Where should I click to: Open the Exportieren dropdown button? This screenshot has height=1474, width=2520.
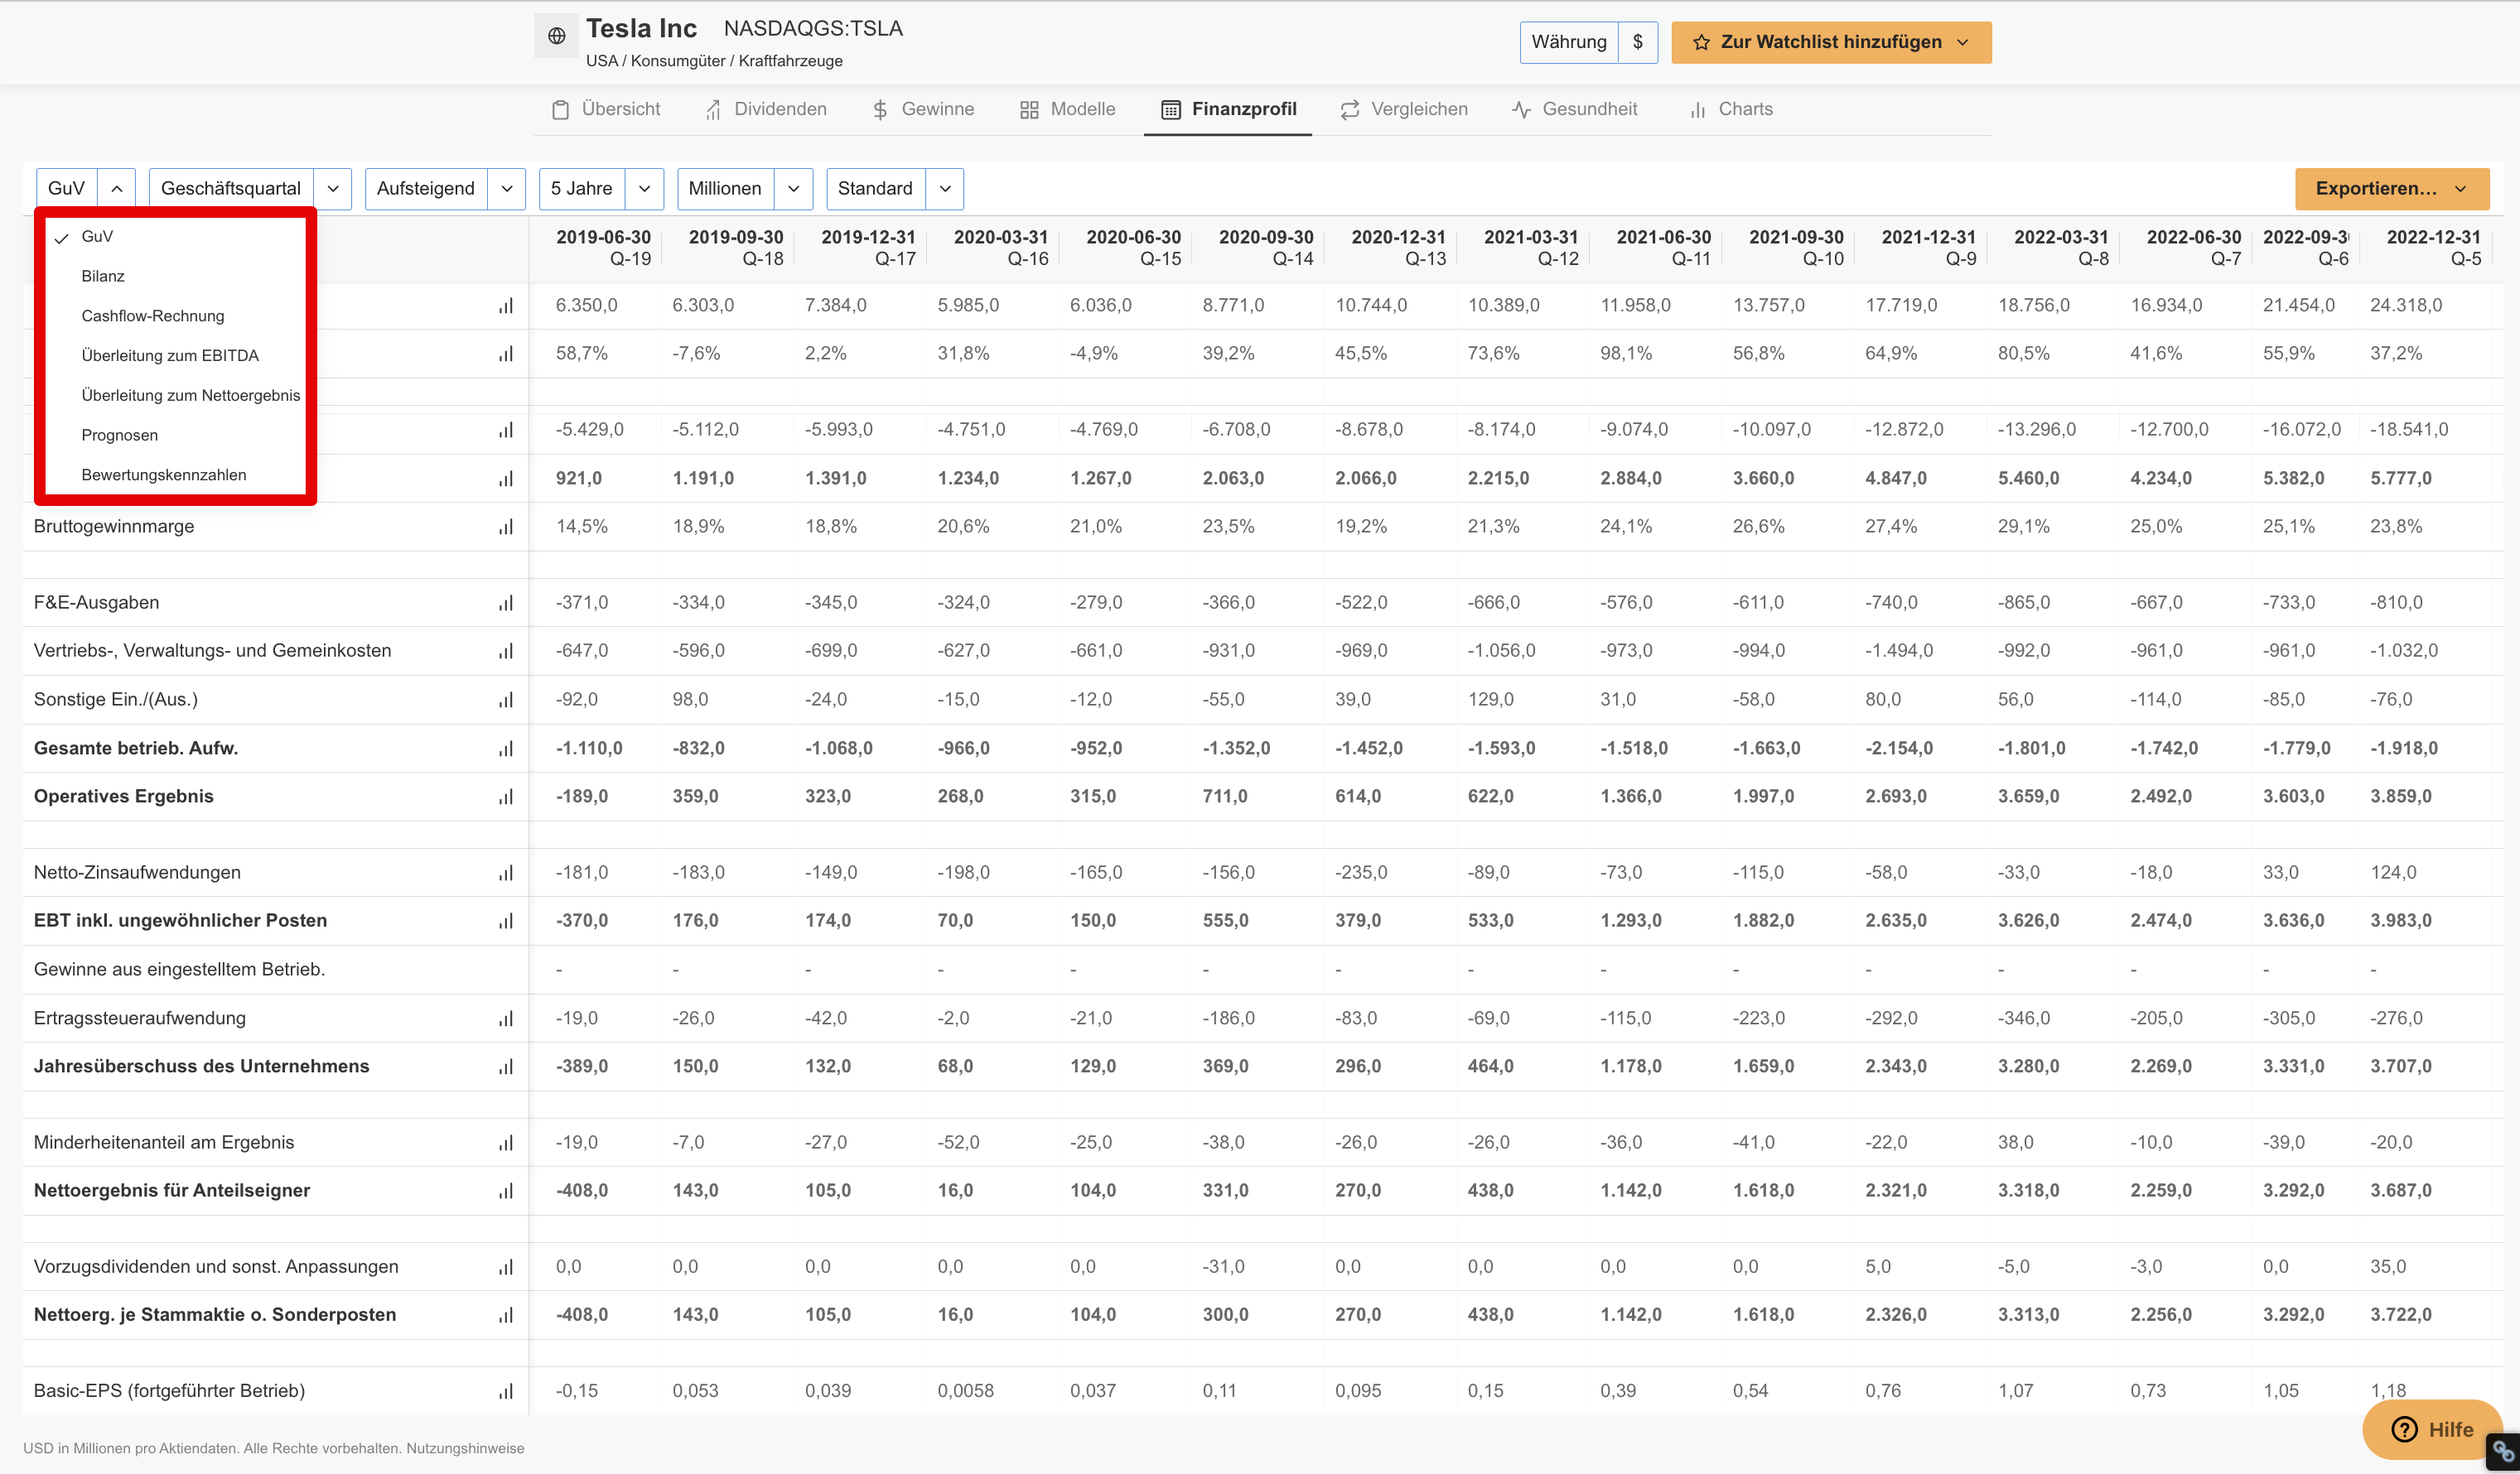pyautogui.click(x=2392, y=189)
